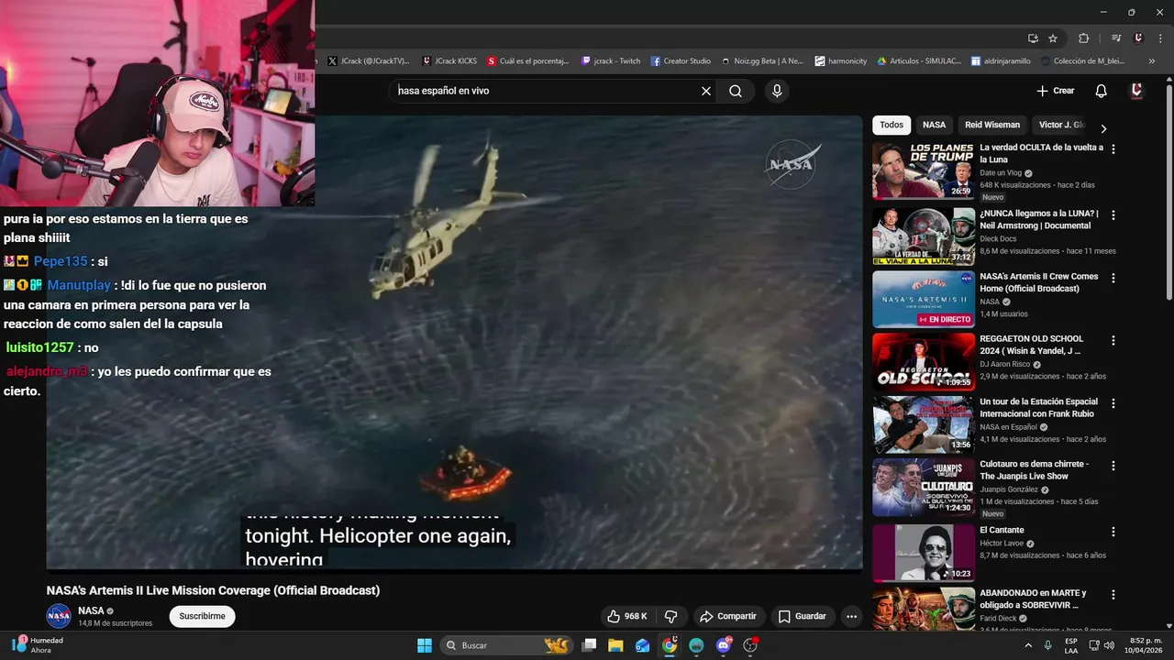This screenshot has width=1174, height=660.
Task: Click the taskbar Buscar search box
Action: 507,645
